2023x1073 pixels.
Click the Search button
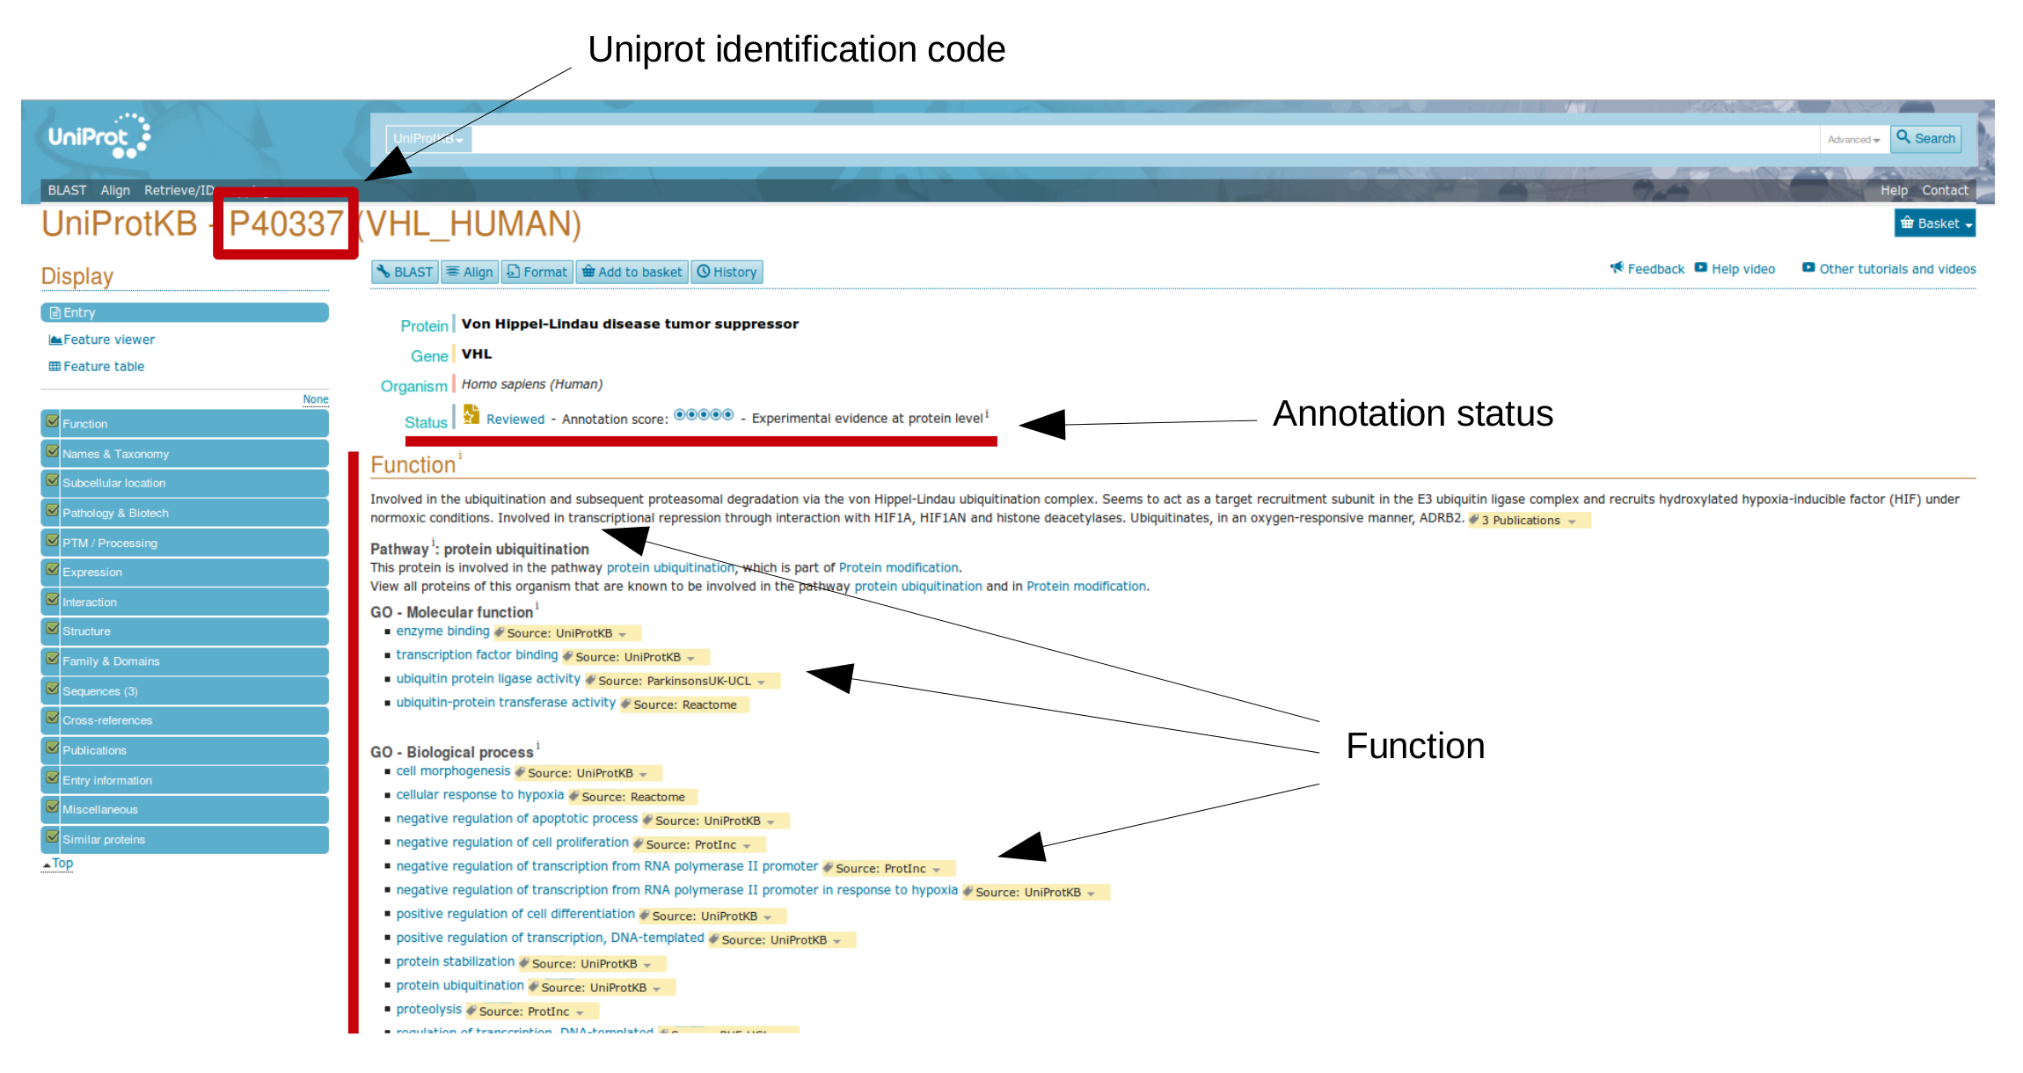(x=1925, y=138)
